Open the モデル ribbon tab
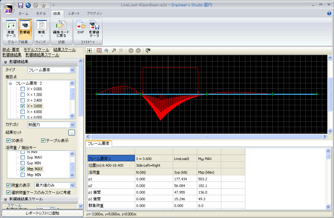 coord(41,13)
